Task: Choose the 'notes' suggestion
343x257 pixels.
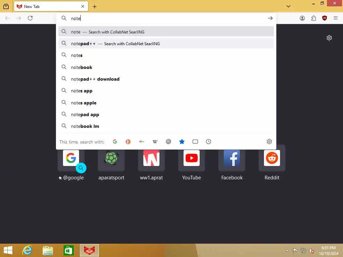Action: pos(166,56)
